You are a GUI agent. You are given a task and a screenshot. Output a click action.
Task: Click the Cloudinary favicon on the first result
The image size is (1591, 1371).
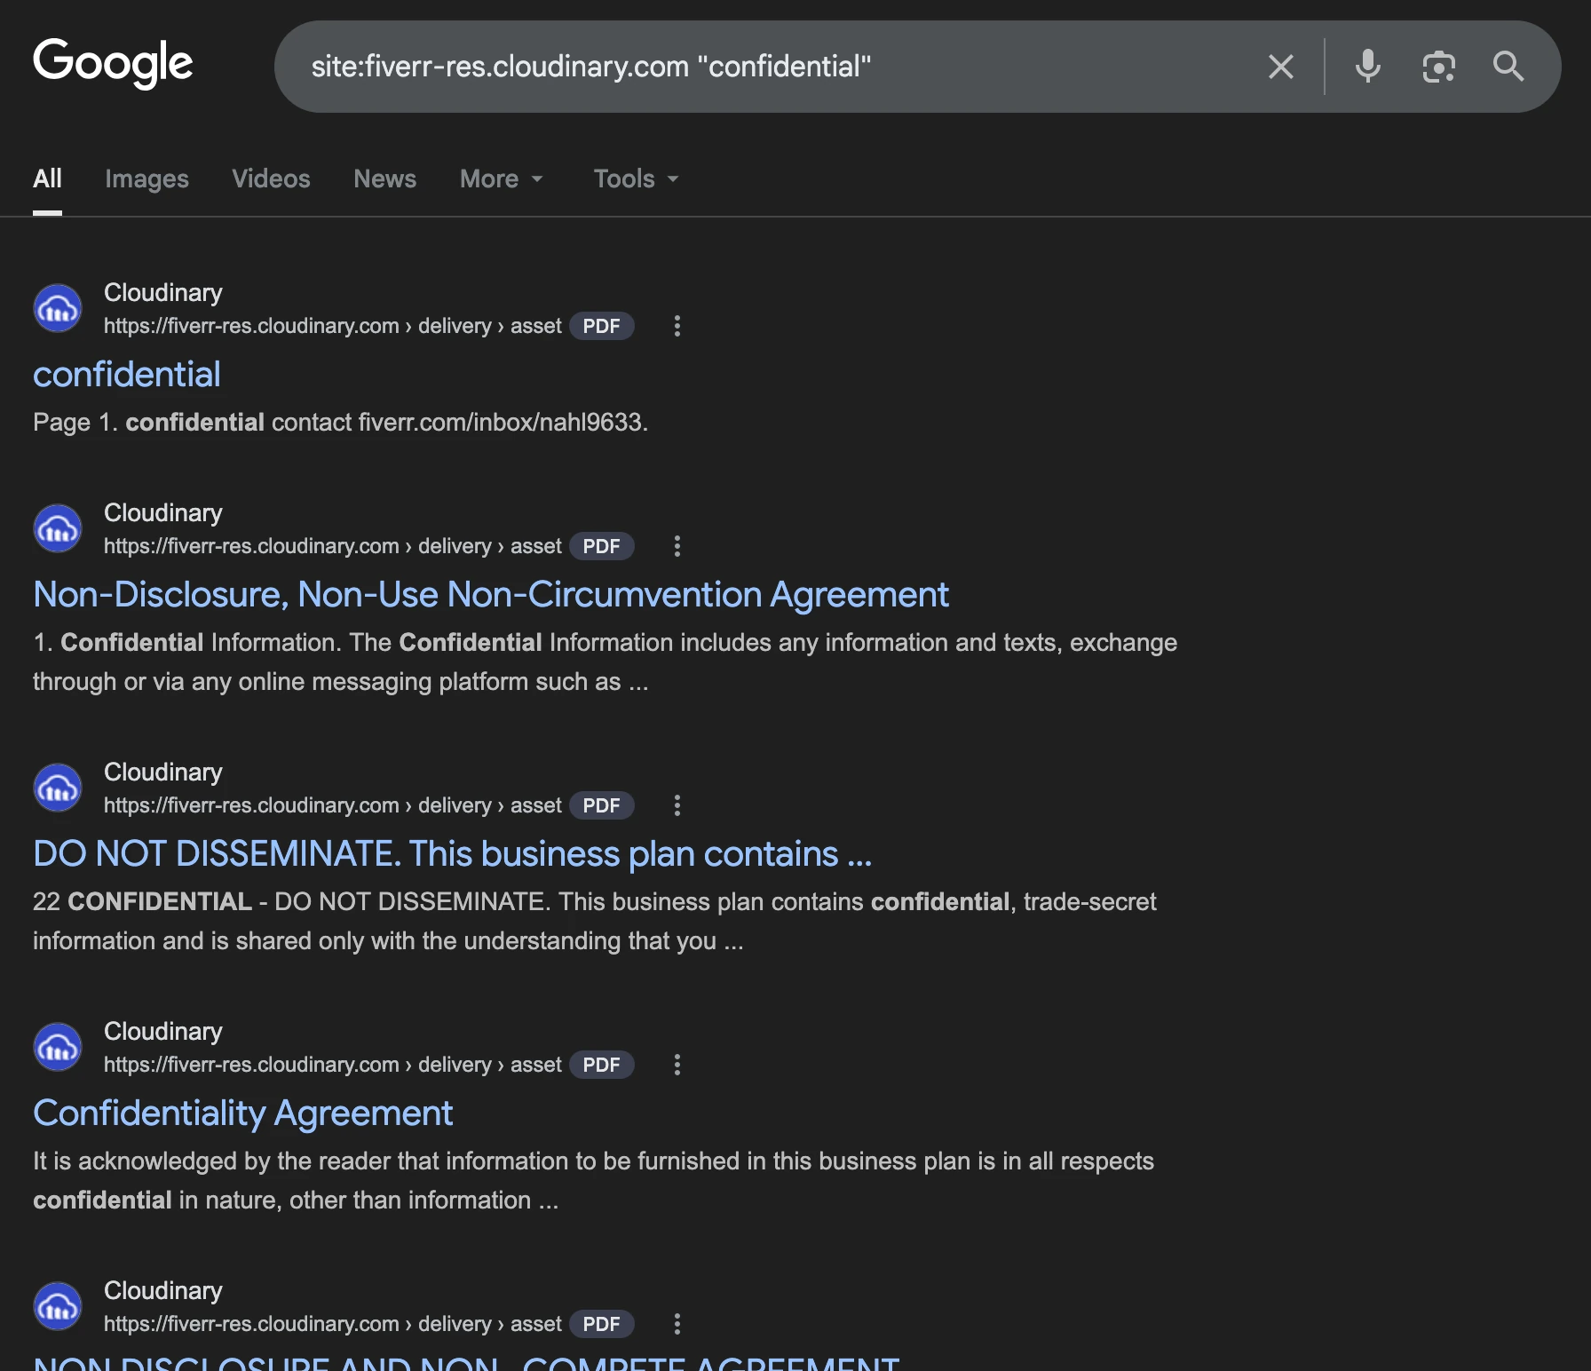click(x=57, y=308)
